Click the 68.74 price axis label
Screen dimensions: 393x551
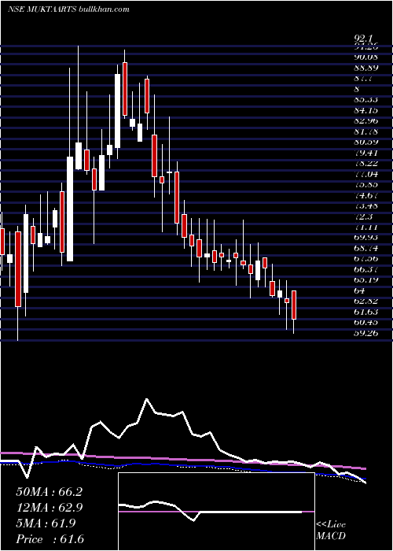click(x=365, y=248)
